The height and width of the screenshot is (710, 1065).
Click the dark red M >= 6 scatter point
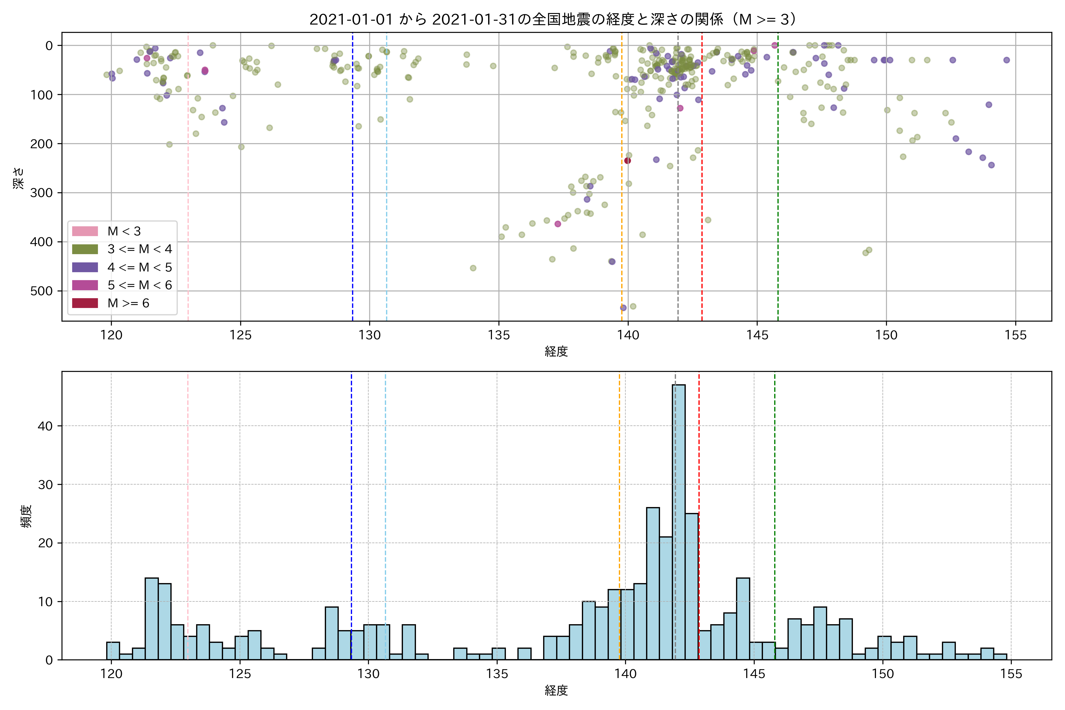tap(627, 161)
